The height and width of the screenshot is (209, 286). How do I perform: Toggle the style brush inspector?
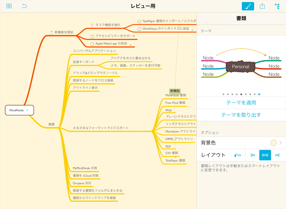pyautogui.click(x=248, y=6)
